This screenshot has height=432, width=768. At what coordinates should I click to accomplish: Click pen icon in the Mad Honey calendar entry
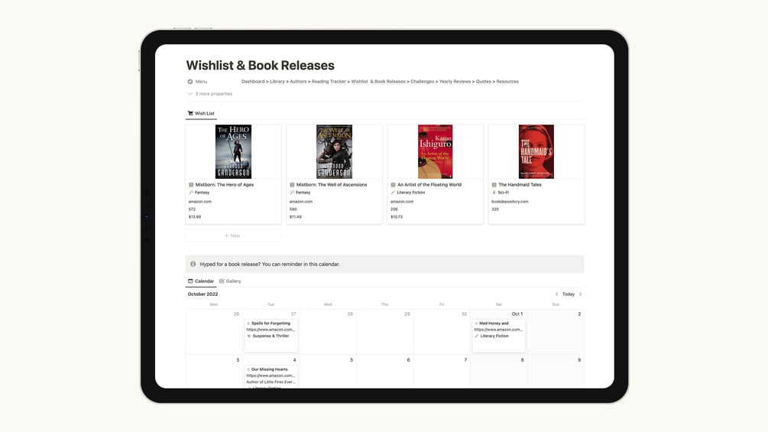click(477, 336)
